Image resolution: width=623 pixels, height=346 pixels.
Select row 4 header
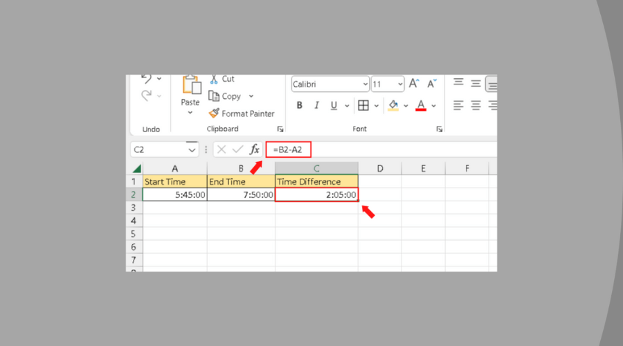[134, 221]
